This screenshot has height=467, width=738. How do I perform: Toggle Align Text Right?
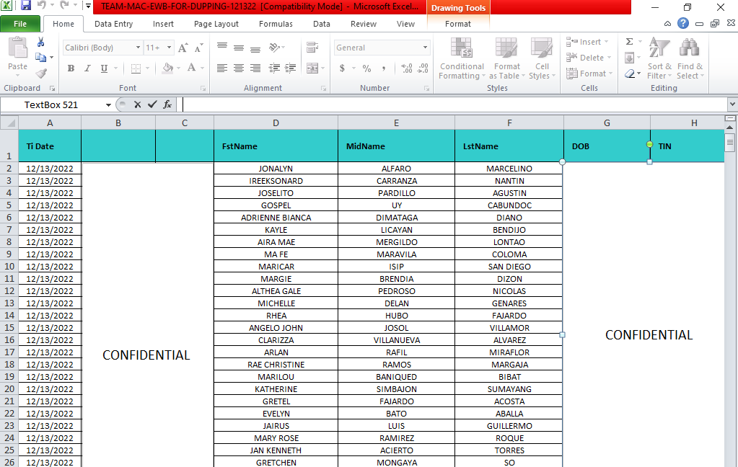click(255, 68)
